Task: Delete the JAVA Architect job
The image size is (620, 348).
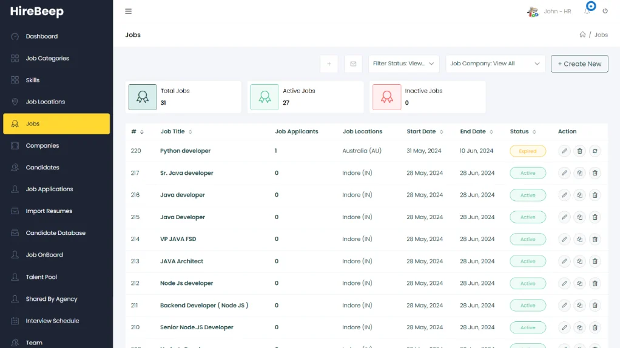Action: pos(595,261)
